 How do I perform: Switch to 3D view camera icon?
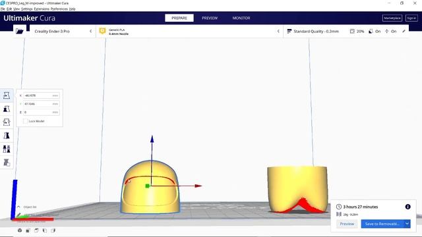point(20,230)
